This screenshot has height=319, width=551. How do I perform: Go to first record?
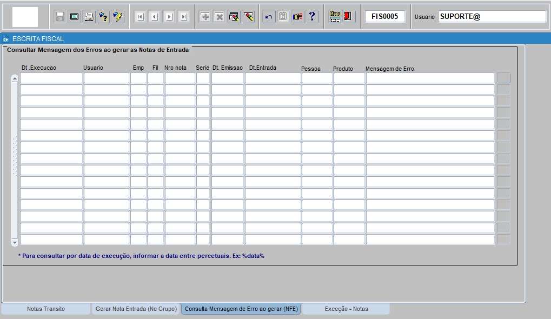point(140,17)
